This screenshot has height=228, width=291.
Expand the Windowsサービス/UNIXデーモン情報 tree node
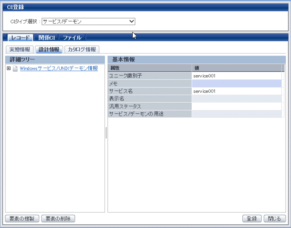tap(8, 68)
